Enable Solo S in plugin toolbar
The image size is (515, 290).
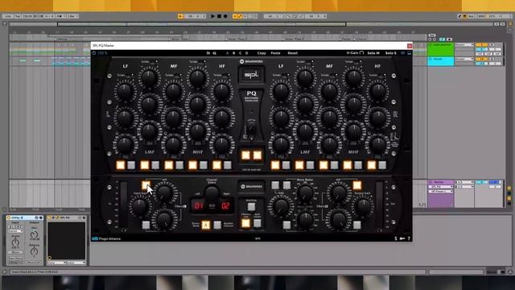(391, 53)
